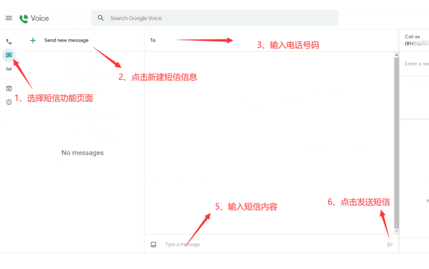Click the plus icon for new message
This screenshot has height=269, width=429.
pos(33,40)
